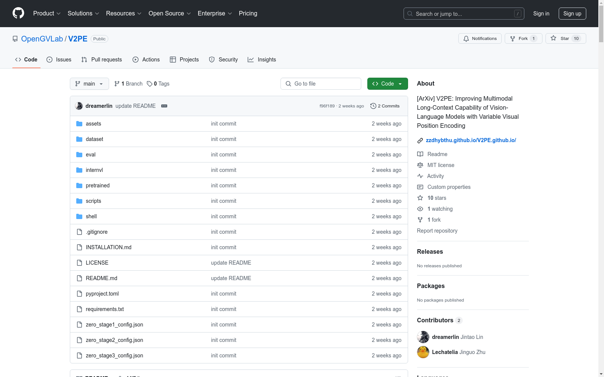Click the star icon in Star button

553,38
